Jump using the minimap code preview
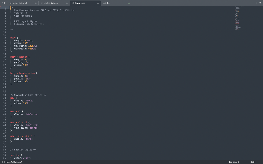This screenshot has height=164, width=263. click(240, 18)
